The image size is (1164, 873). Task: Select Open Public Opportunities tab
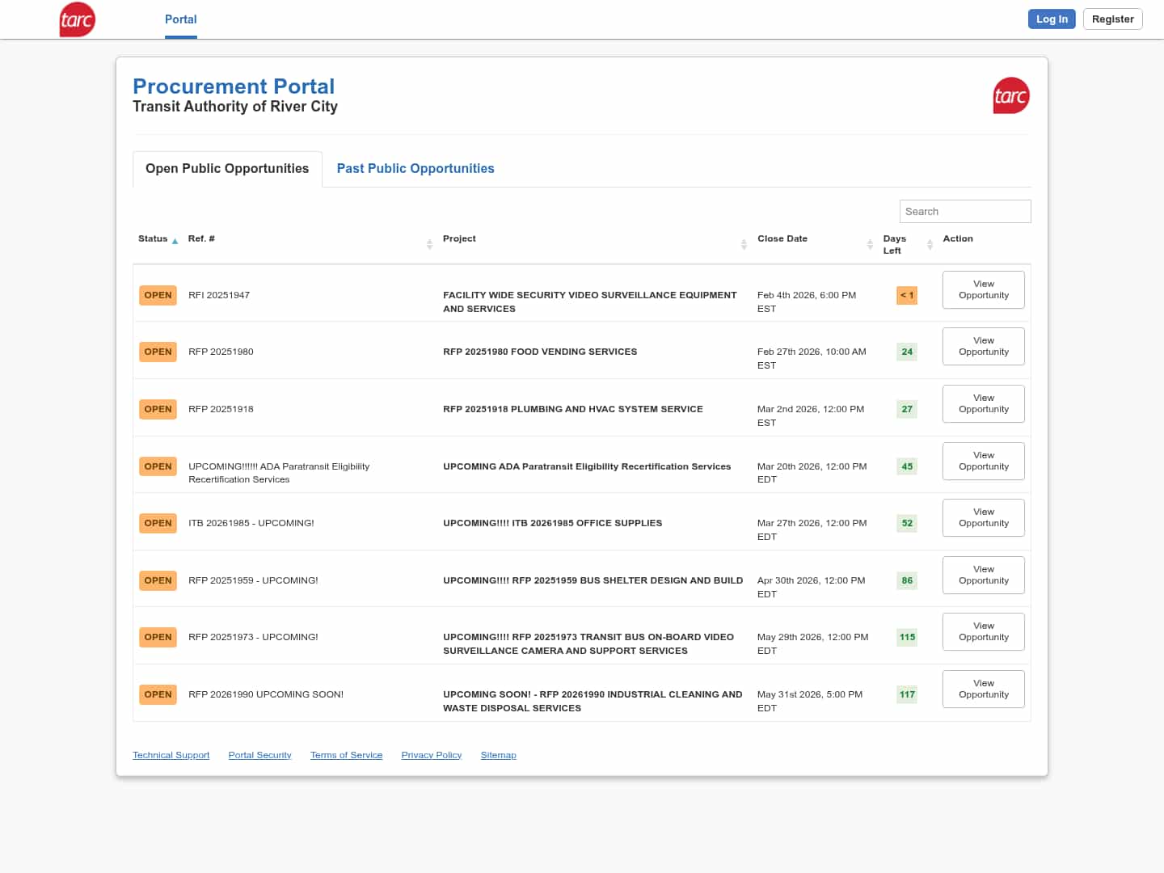pos(227,169)
